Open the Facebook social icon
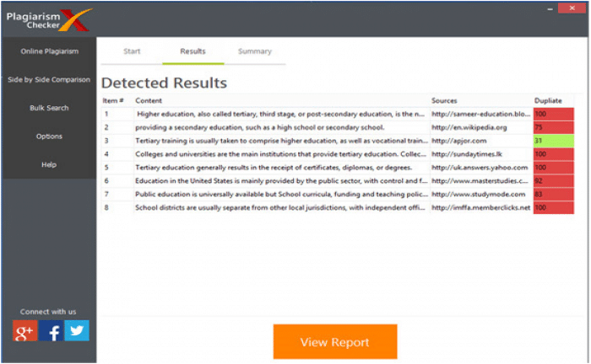The image size is (591, 364). 52,331
